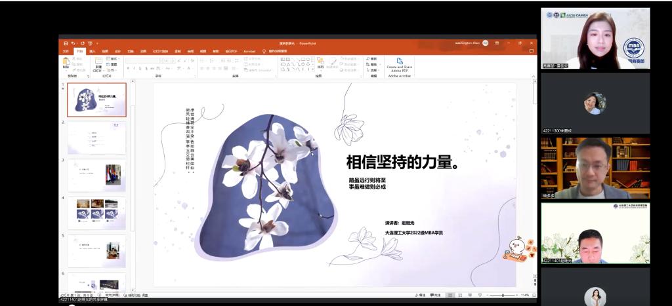Open the comments speech bubble icon

[x=531, y=50]
